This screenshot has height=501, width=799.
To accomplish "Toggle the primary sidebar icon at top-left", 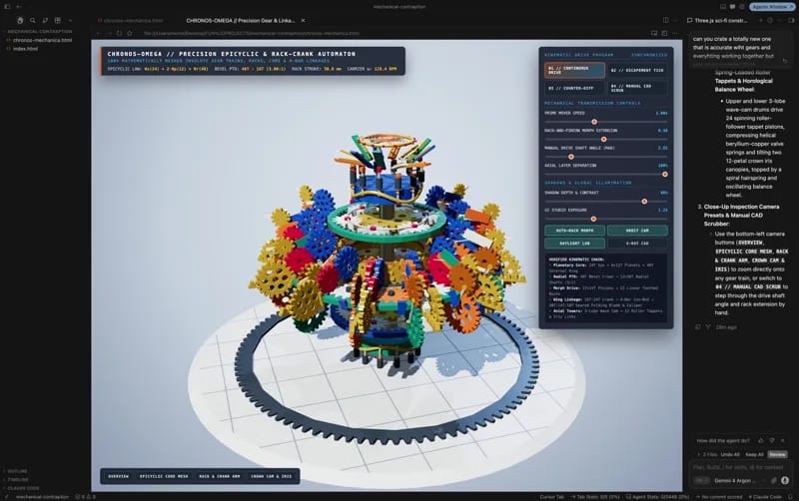I will coord(7,7).
